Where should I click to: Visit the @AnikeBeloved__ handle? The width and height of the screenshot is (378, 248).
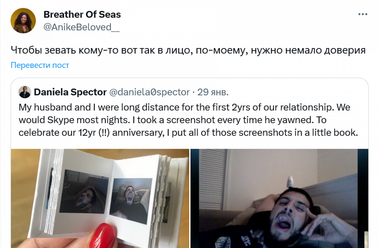point(81,27)
